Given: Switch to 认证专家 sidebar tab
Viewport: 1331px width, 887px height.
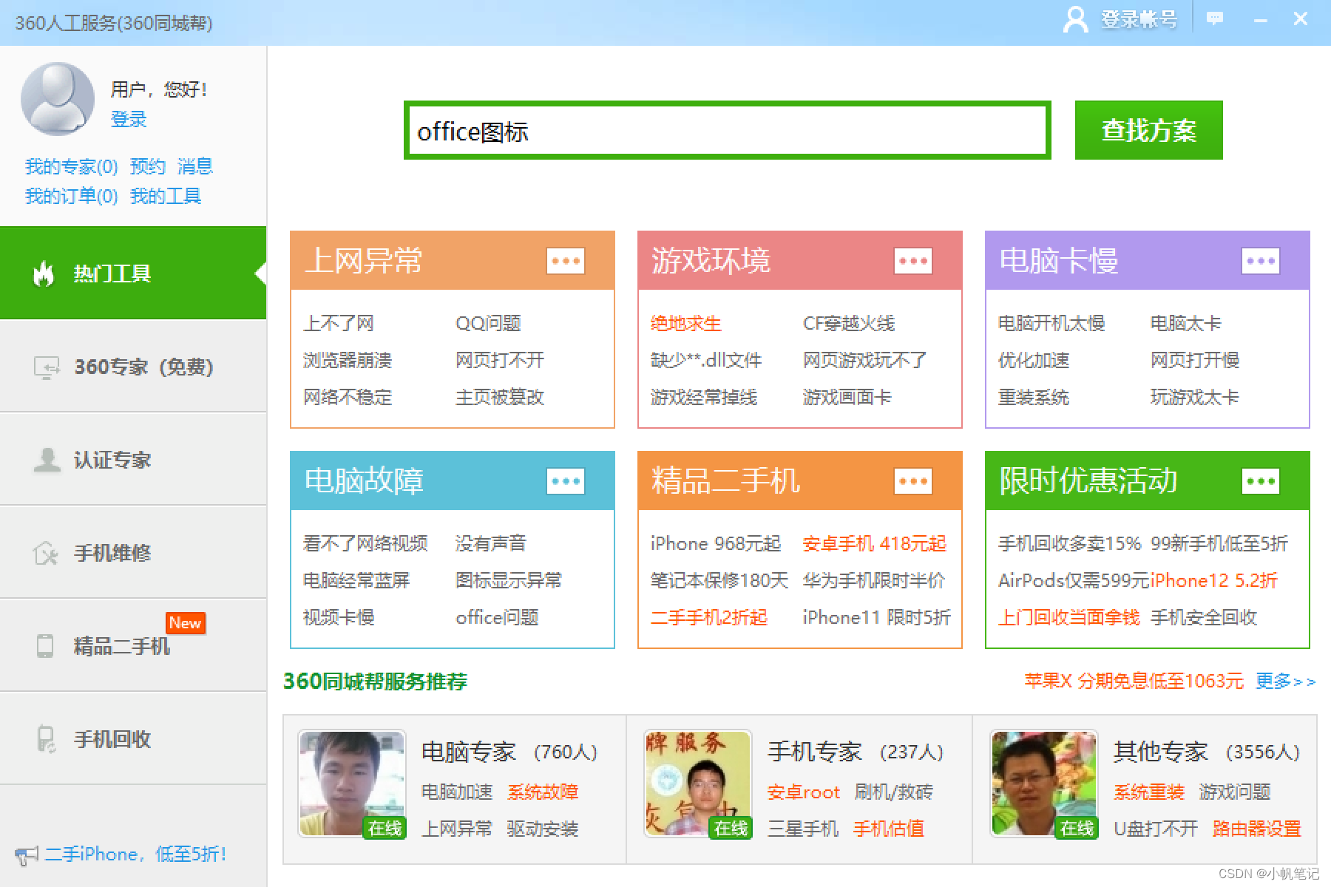Looking at the screenshot, I should coord(133,460).
